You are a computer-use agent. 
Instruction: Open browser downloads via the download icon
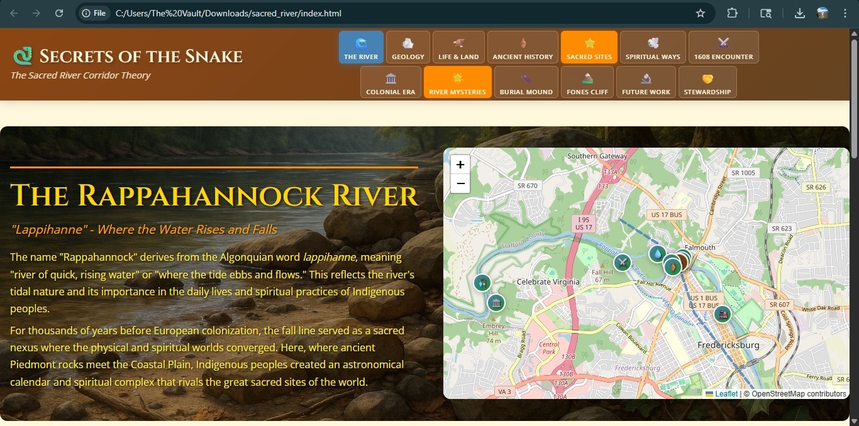799,13
